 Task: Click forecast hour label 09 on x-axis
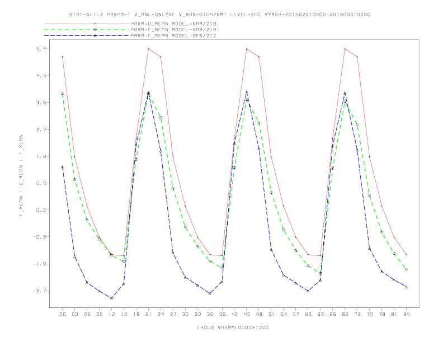coord(99,314)
